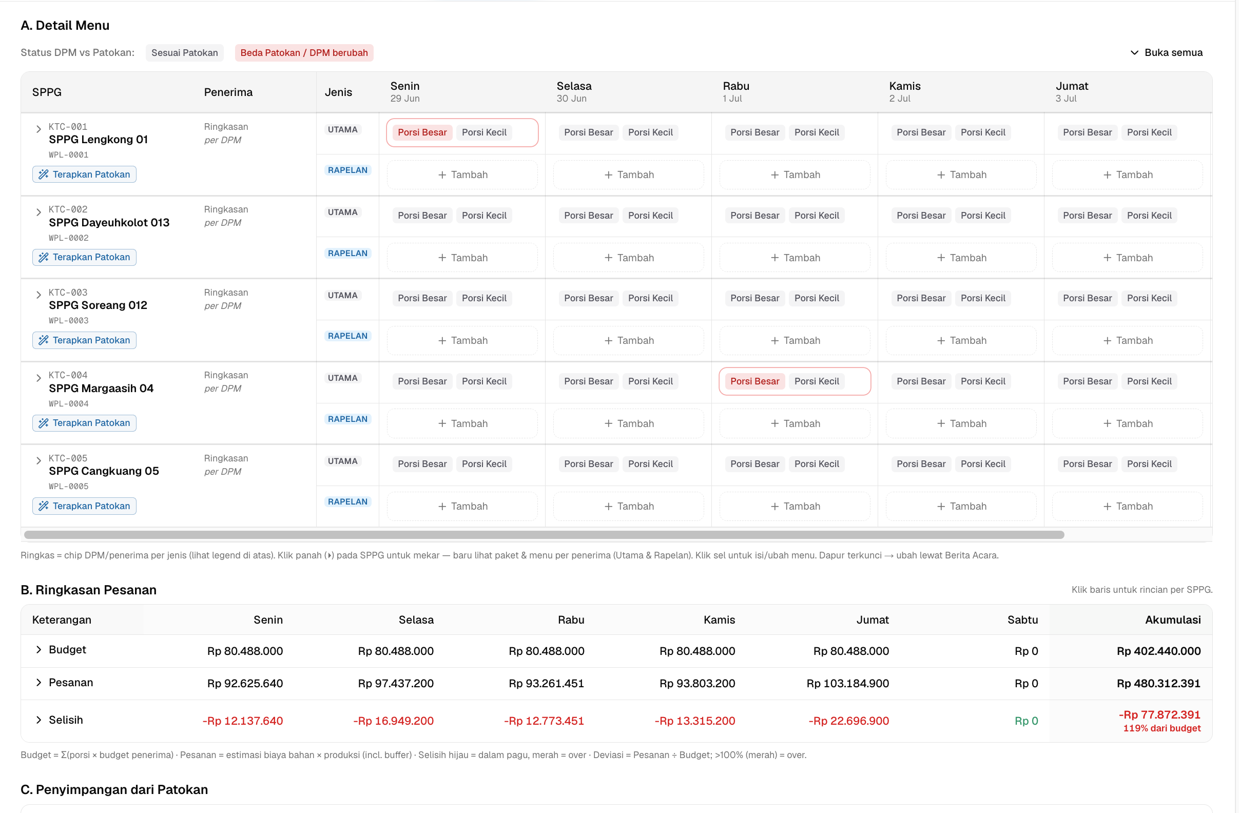The height and width of the screenshot is (813, 1239).
Task: Expand the Budget summary row
Action: 38,650
